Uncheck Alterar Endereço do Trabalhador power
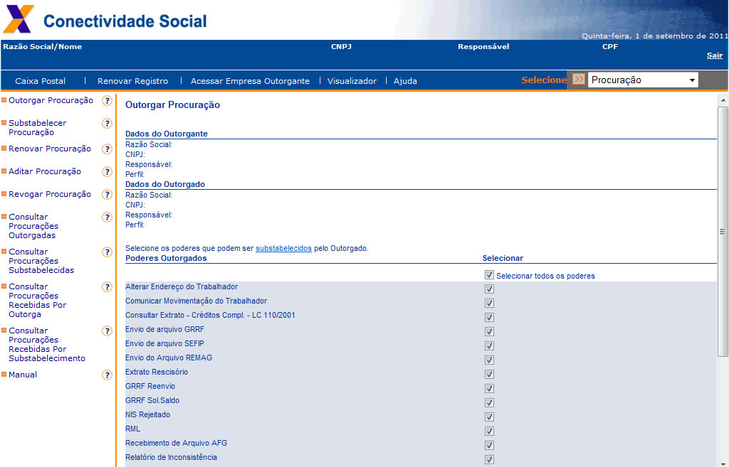 [x=489, y=289]
